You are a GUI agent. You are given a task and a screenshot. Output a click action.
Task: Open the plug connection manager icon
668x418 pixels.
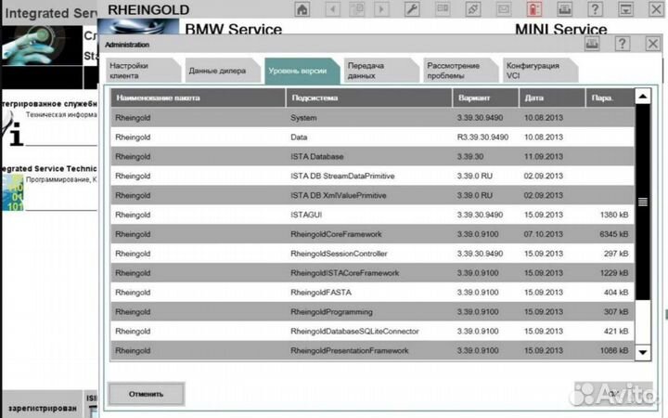click(x=473, y=9)
